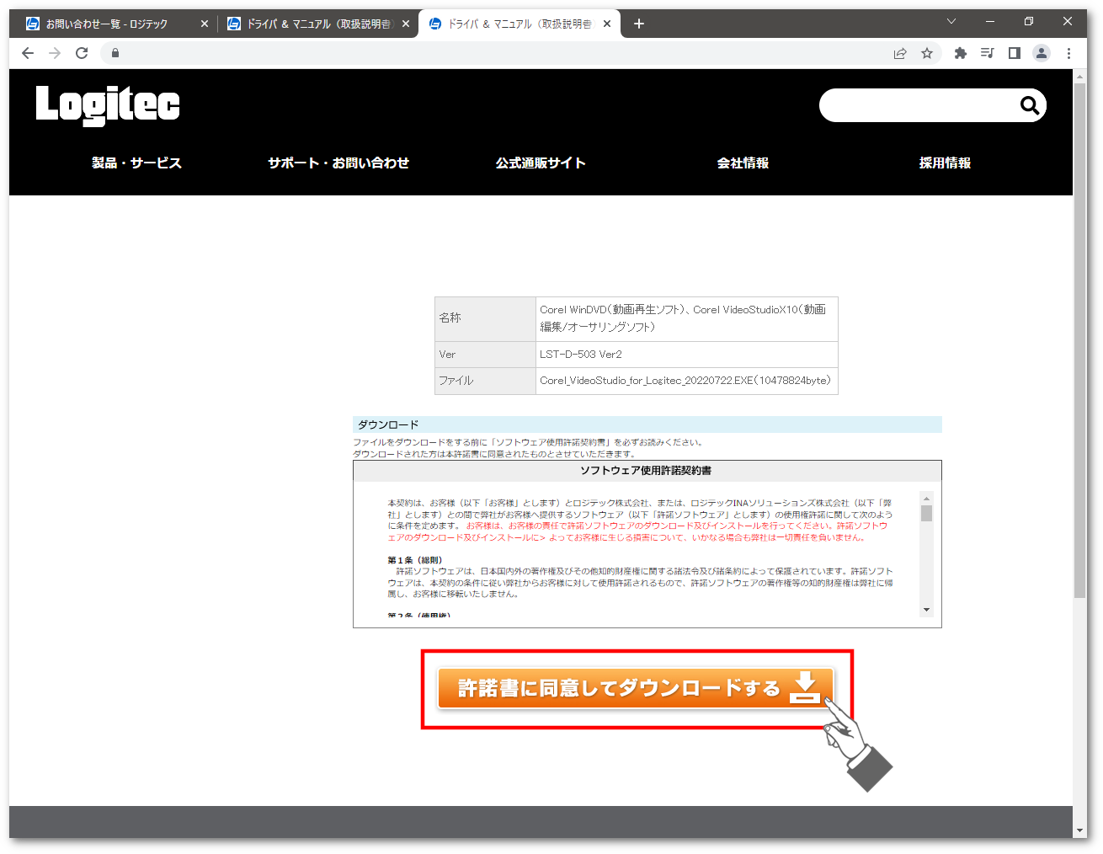Restore down the browser window
The width and height of the screenshot is (1103, 854).
(1029, 22)
